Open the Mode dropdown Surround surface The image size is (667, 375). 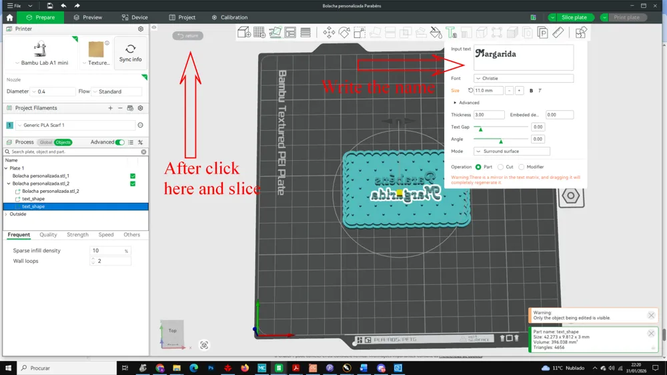coord(512,151)
